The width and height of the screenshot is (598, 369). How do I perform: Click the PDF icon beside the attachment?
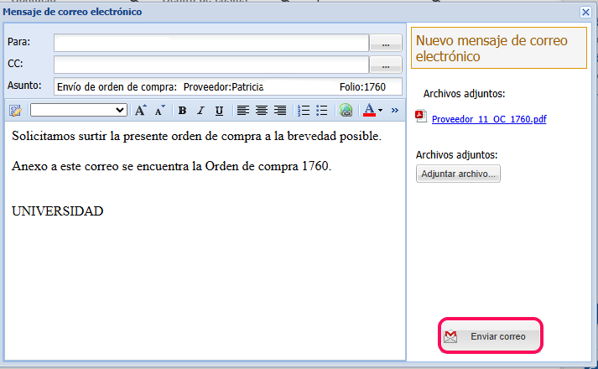(x=421, y=117)
